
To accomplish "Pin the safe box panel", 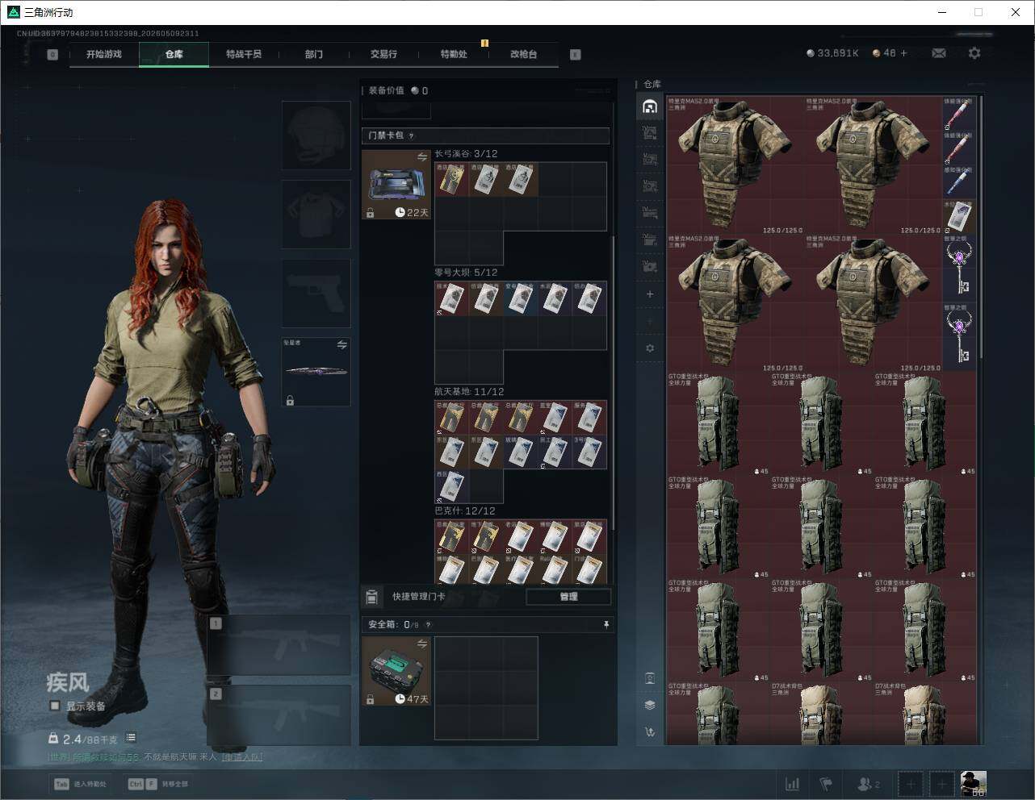I will (x=605, y=624).
